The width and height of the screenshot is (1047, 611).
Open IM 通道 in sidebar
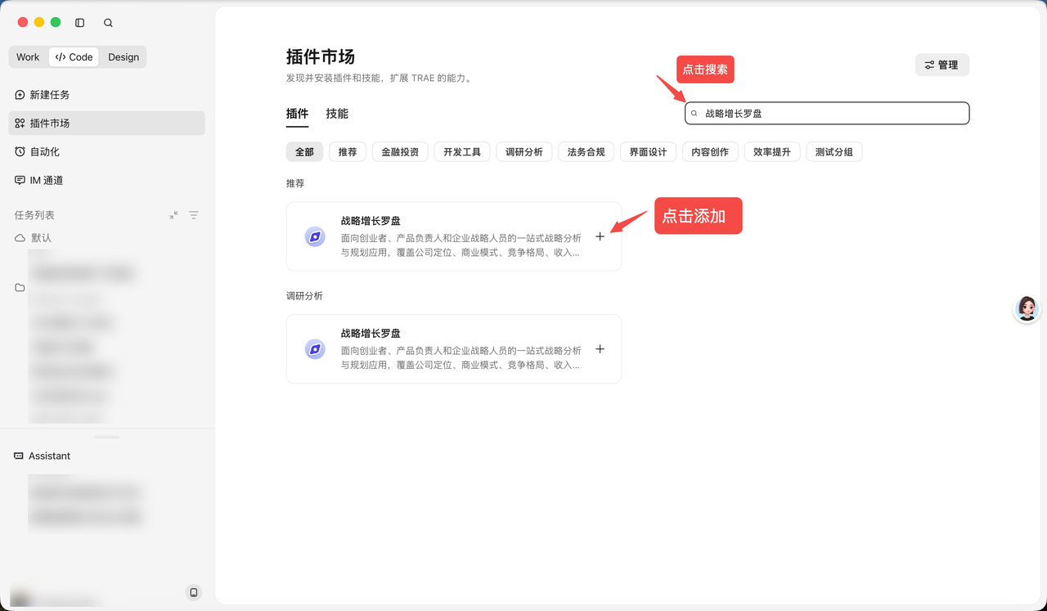[106, 180]
